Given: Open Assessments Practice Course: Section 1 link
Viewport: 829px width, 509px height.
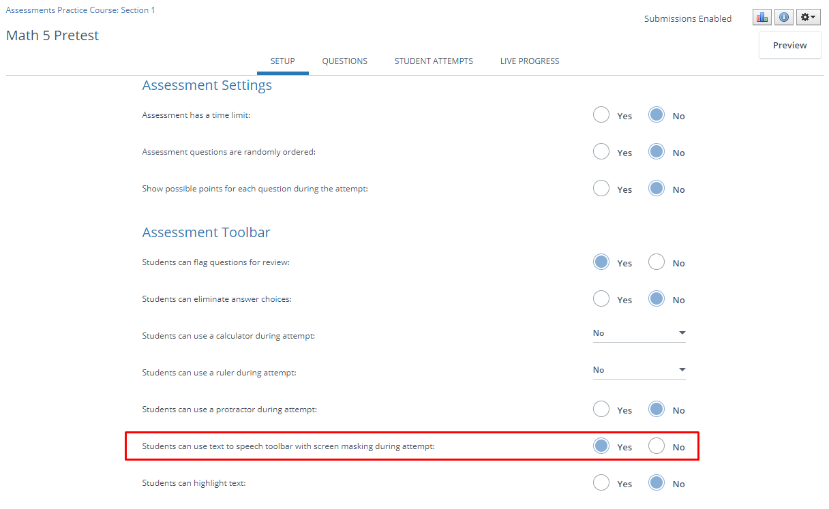Looking at the screenshot, I should point(80,10).
